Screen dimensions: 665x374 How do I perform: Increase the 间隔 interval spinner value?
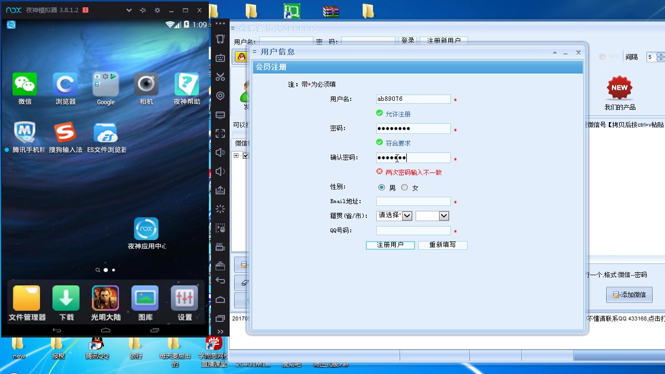coord(661,55)
